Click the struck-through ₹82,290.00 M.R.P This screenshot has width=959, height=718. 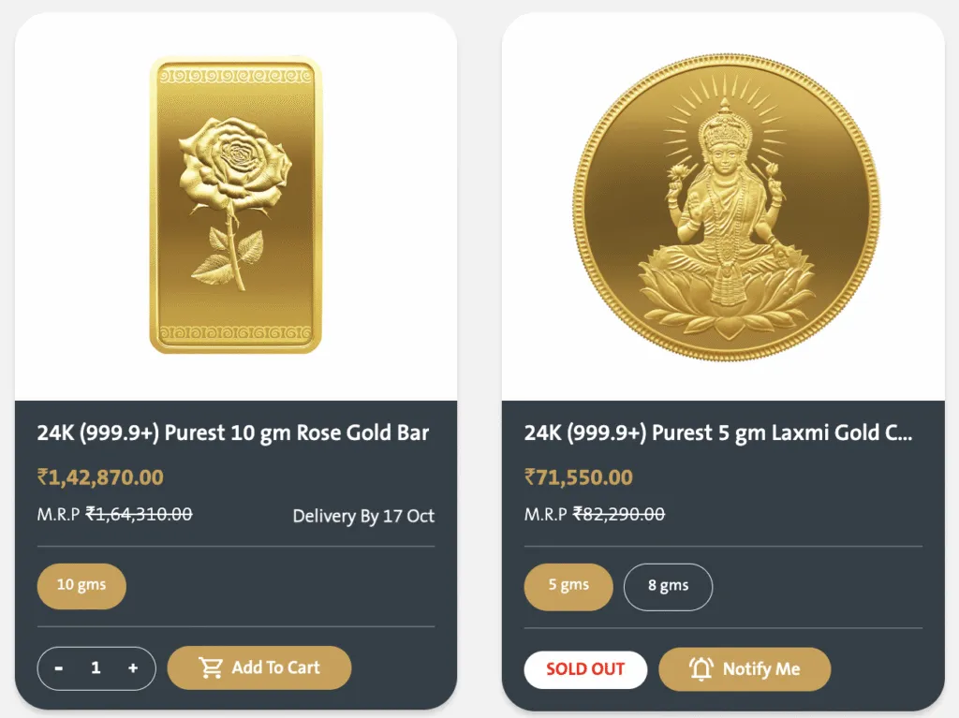click(x=619, y=514)
